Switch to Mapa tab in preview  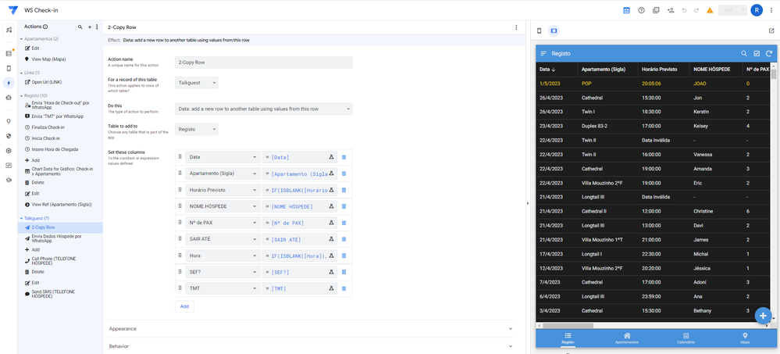click(745, 338)
